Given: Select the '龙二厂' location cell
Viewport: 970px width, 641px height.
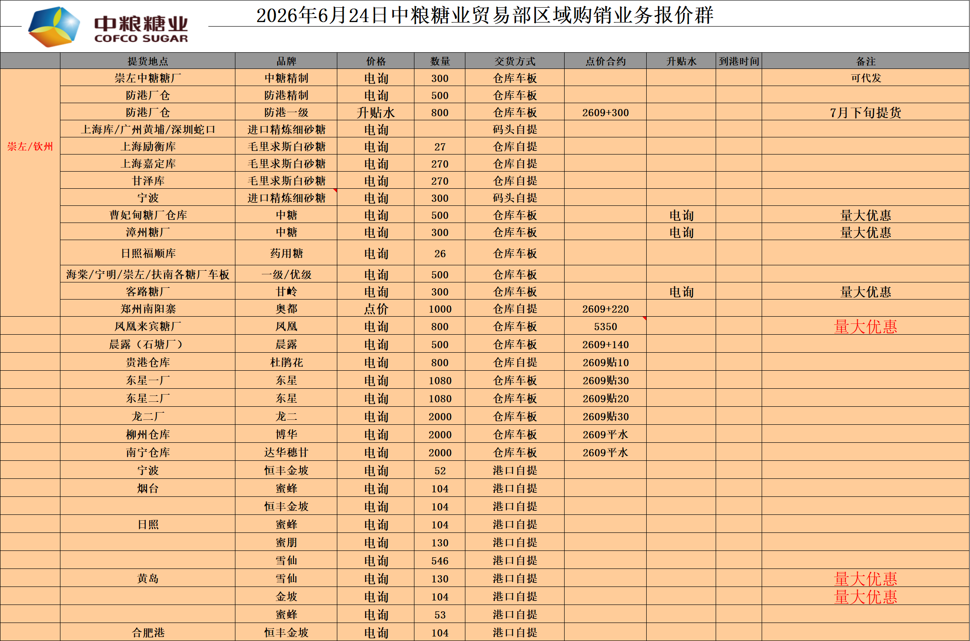Looking at the screenshot, I should 147,416.
